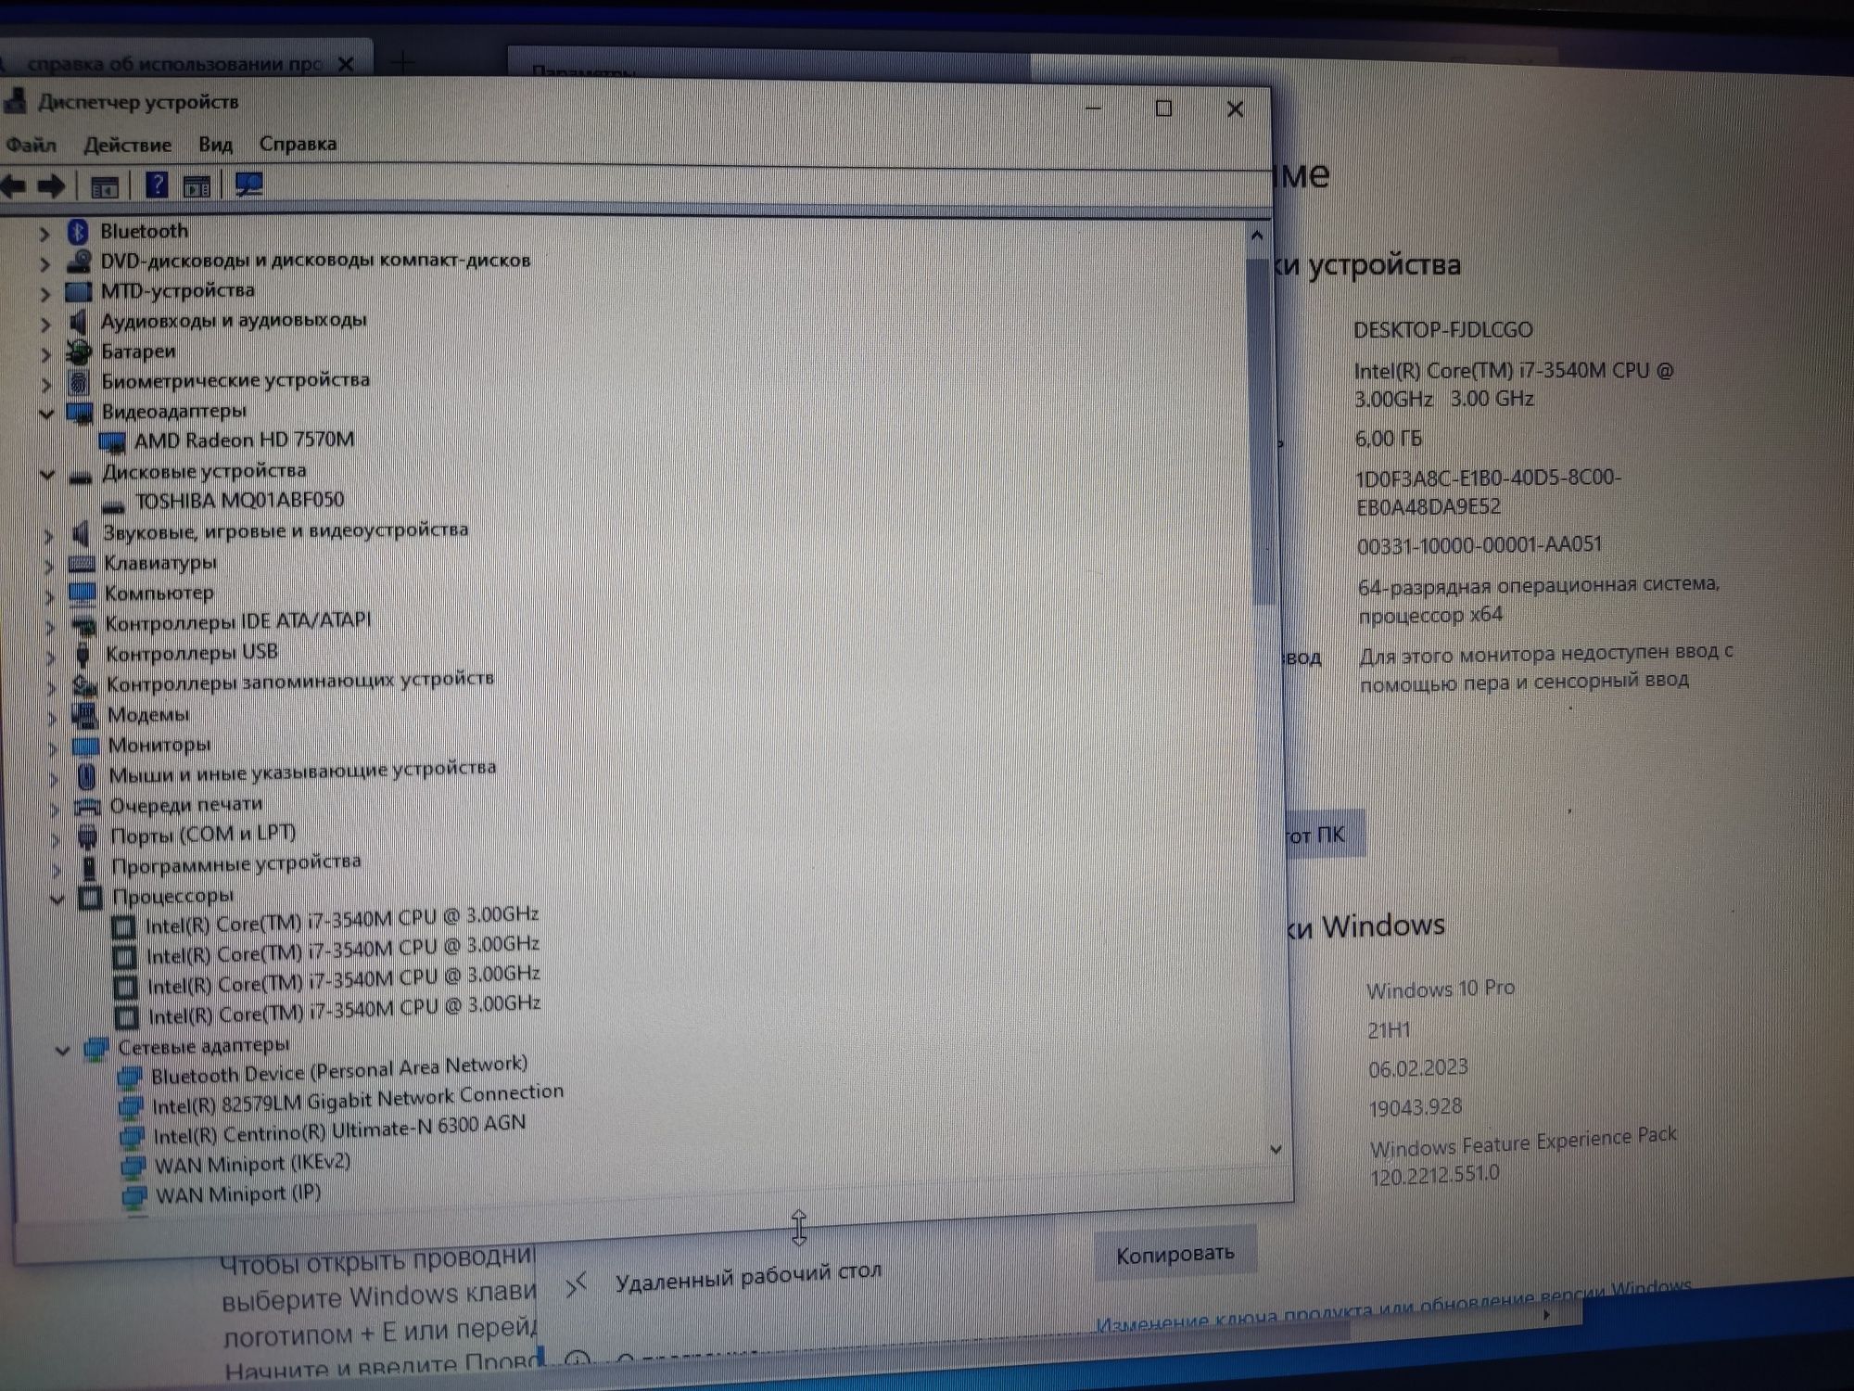This screenshot has width=1854, height=1391.
Task: Click the Сетевые адаптеры network icon
Action: (x=96, y=1049)
